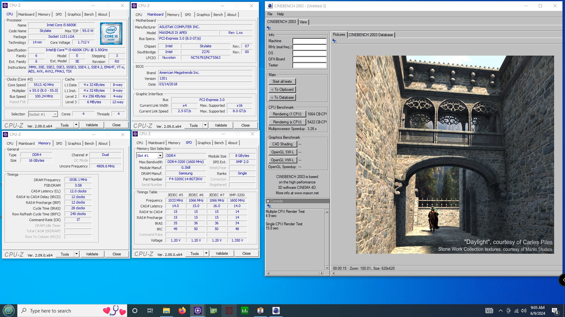This screenshot has height=317, width=565.
Task: Switch to Cinebench View tab
Action: [303, 22]
